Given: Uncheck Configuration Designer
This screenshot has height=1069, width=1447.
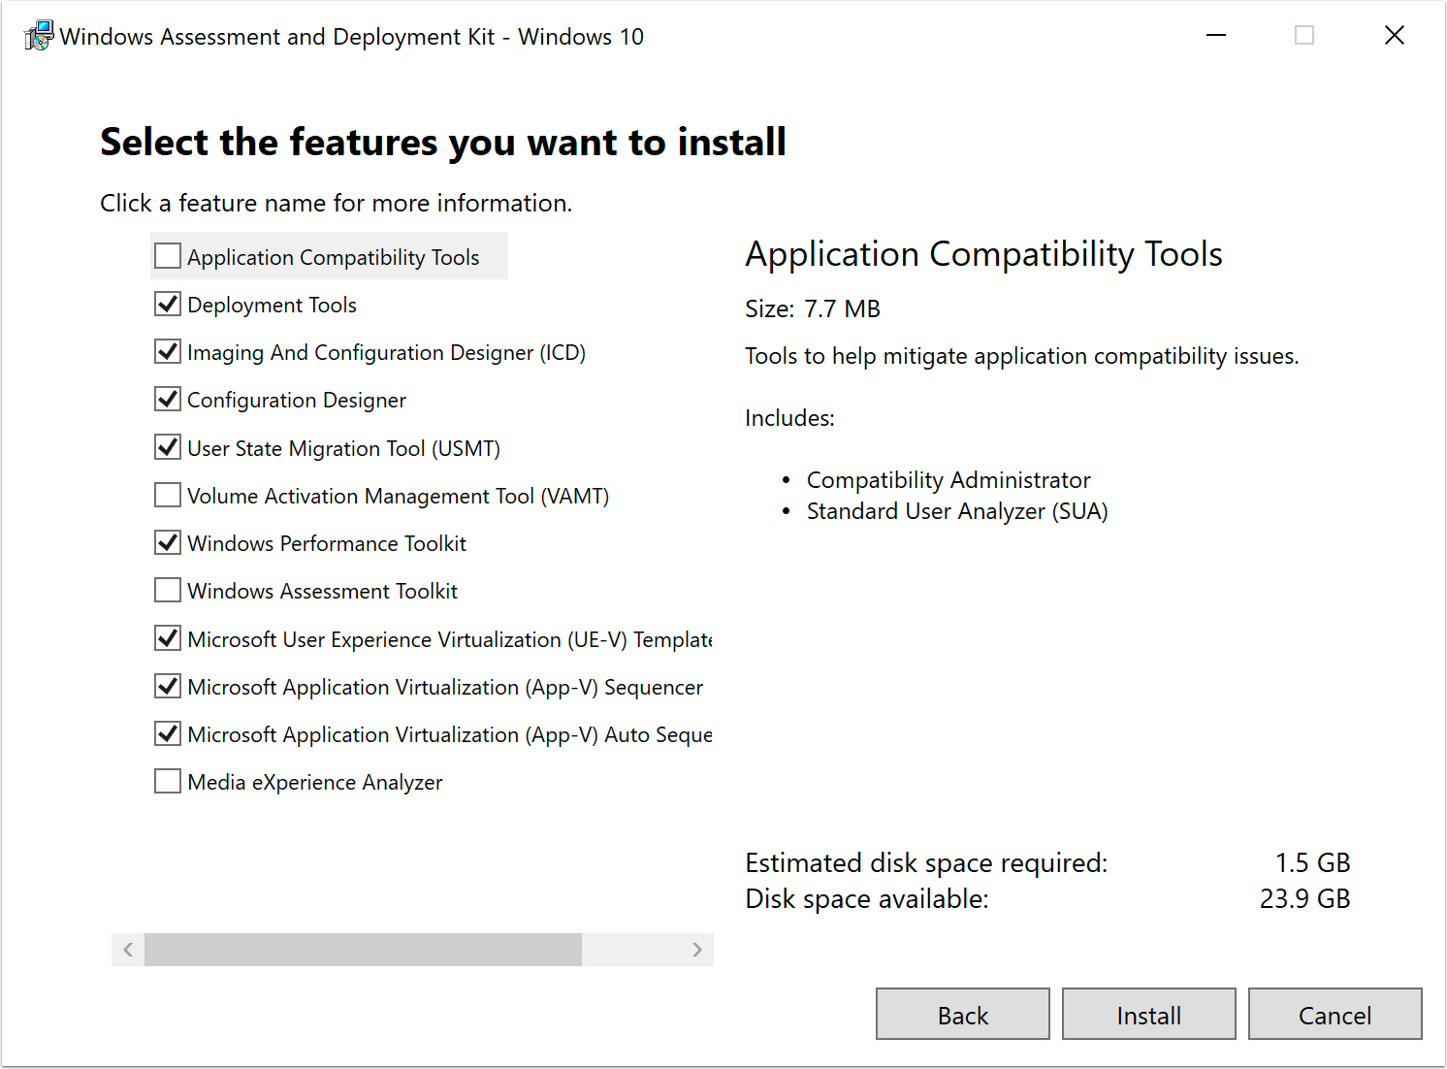Looking at the screenshot, I should [167, 399].
